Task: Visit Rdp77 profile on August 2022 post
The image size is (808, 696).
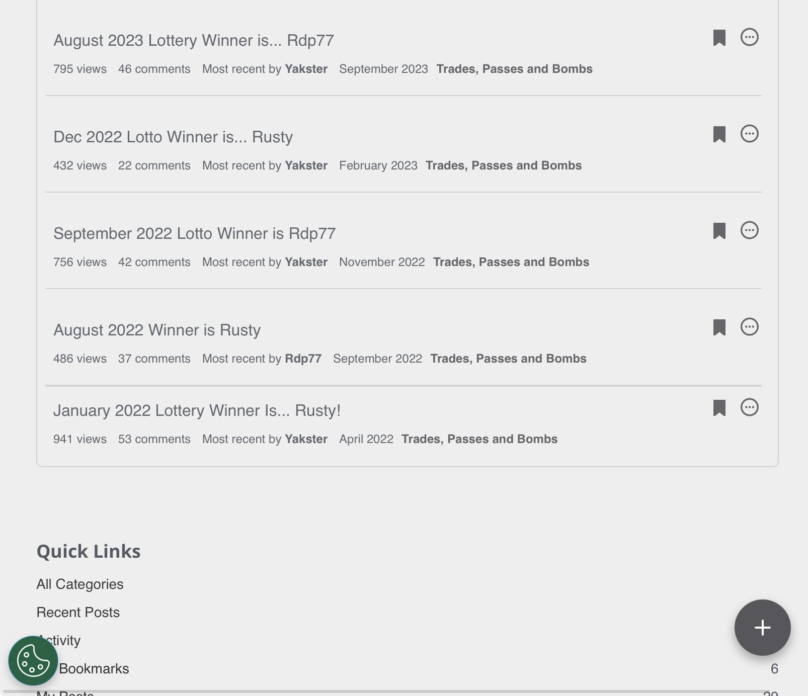Action: pyautogui.click(x=303, y=359)
